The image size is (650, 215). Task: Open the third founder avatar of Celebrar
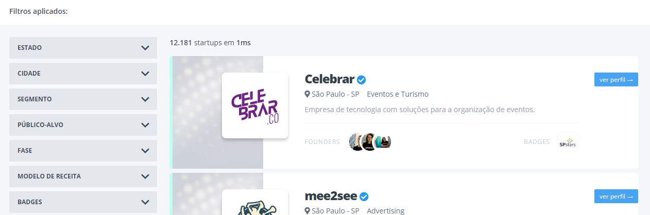pyautogui.click(x=383, y=141)
